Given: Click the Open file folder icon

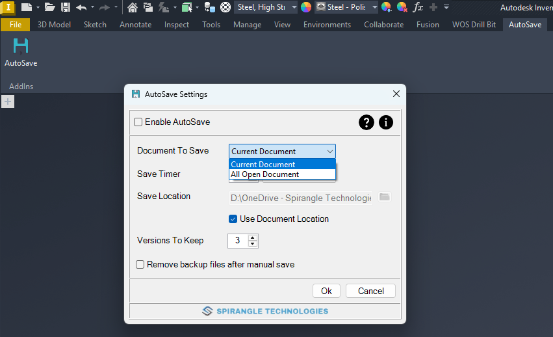Looking at the screenshot, I should coord(49,7).
